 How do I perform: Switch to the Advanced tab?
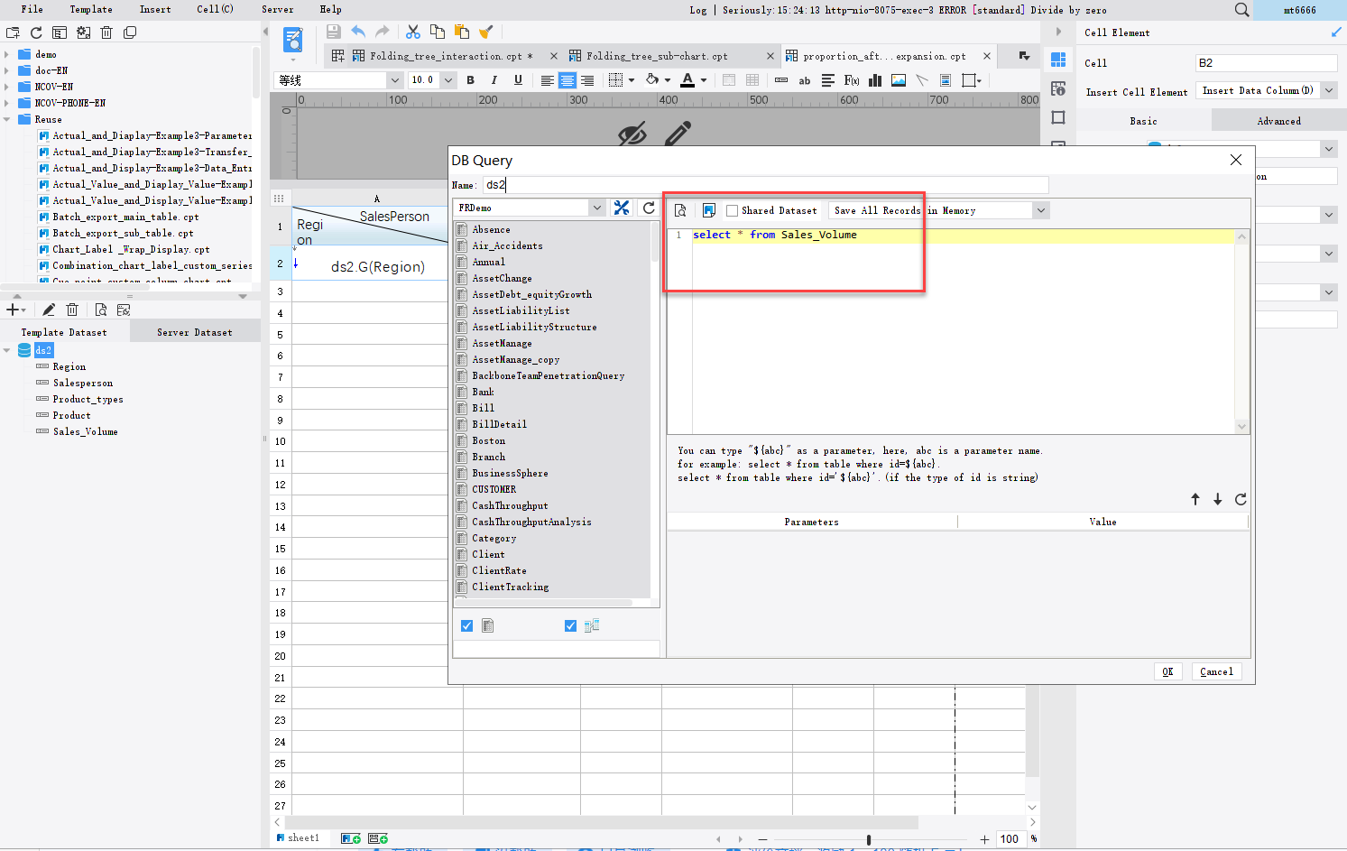[1278, 121]
